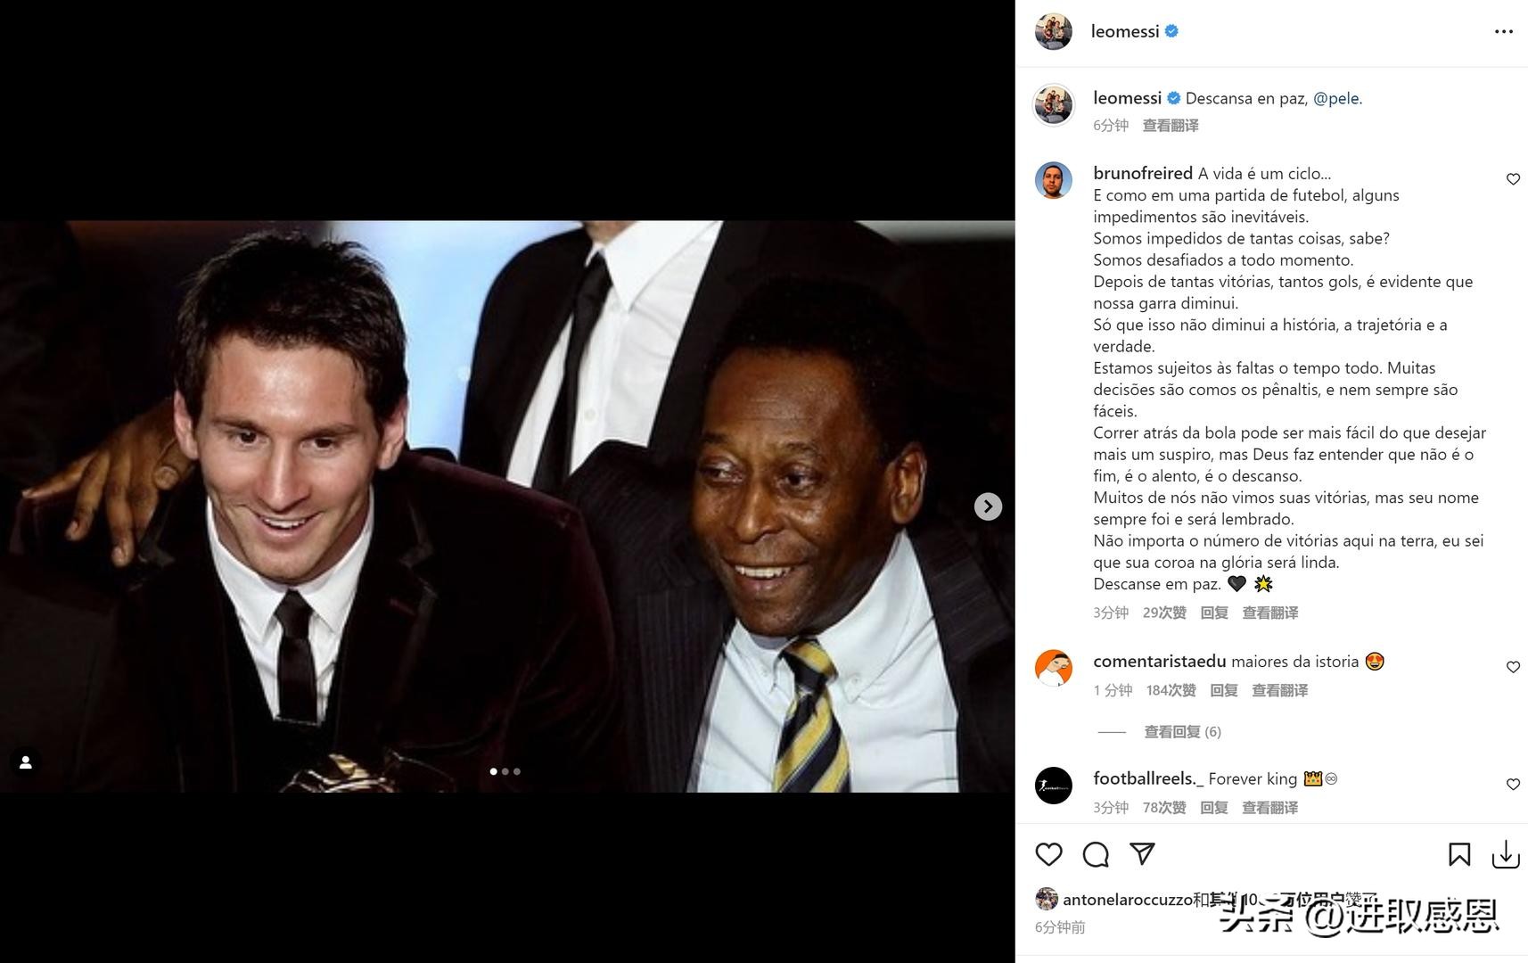
Task: Open the three-dot more options menu
Action: [x=1504, y=31]
